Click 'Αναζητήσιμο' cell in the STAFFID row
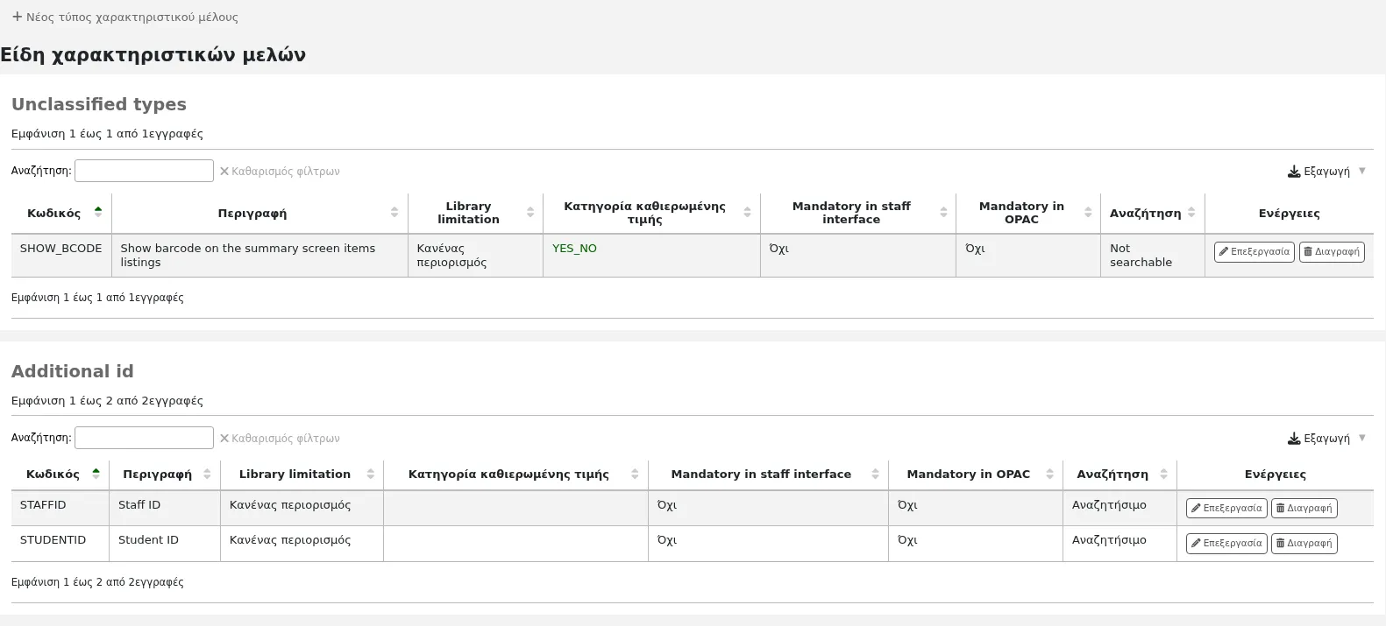 click(1119, 509)
